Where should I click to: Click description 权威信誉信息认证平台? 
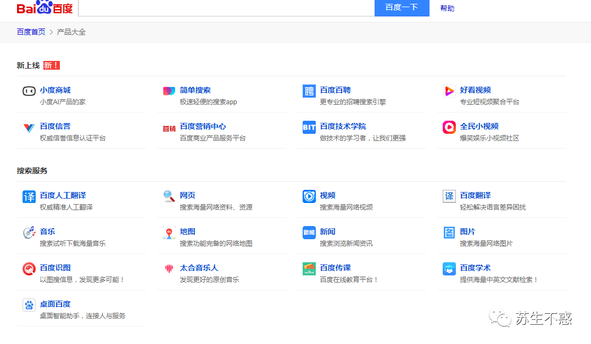pos(73,138)
